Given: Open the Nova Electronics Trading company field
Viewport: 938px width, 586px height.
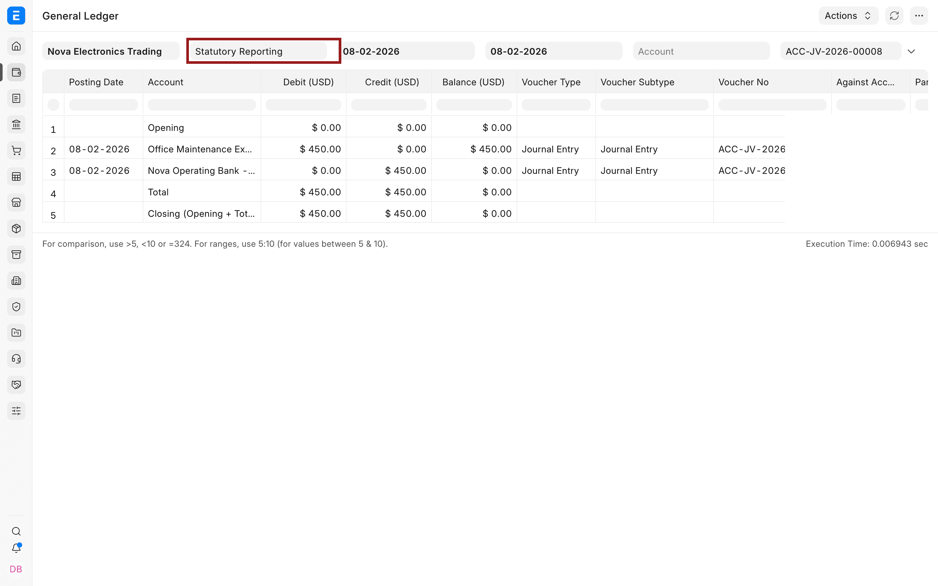Looking at the screenshot, I should pyautogui.click(x=111, y=51).
